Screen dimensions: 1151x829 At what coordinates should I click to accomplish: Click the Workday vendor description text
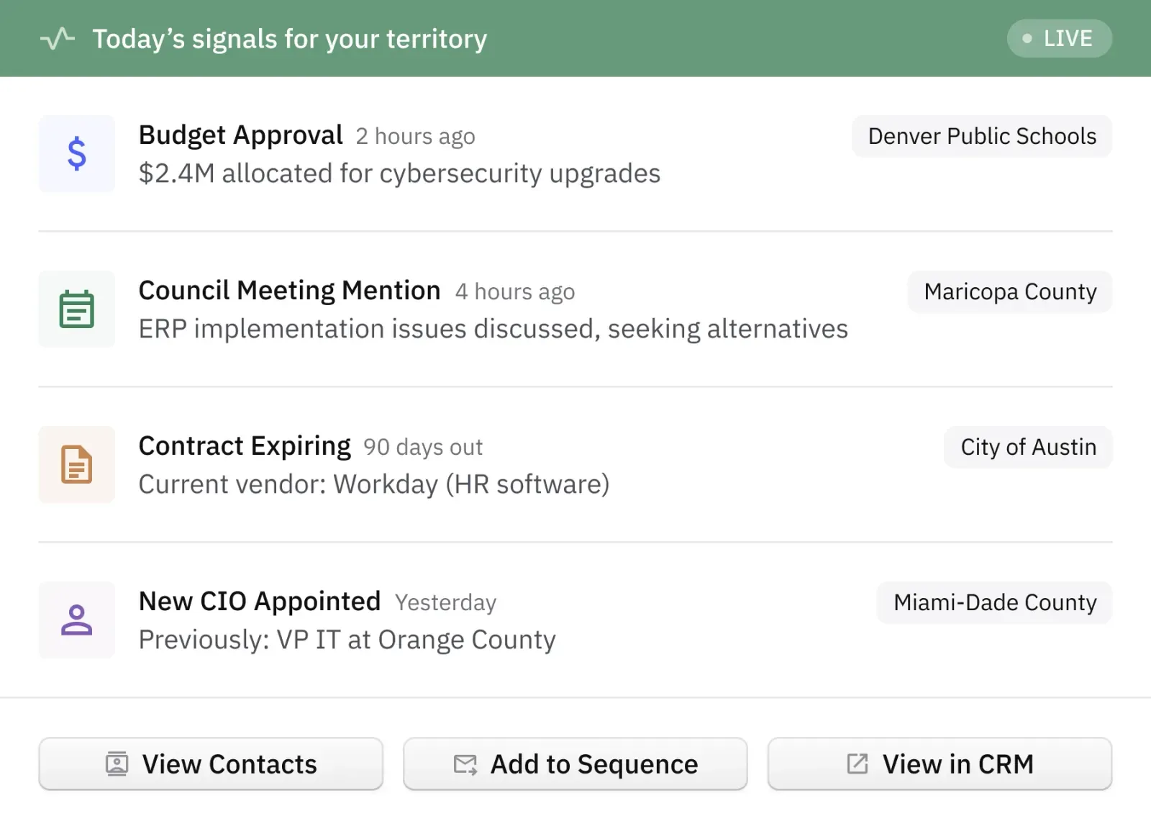[374, 484]
